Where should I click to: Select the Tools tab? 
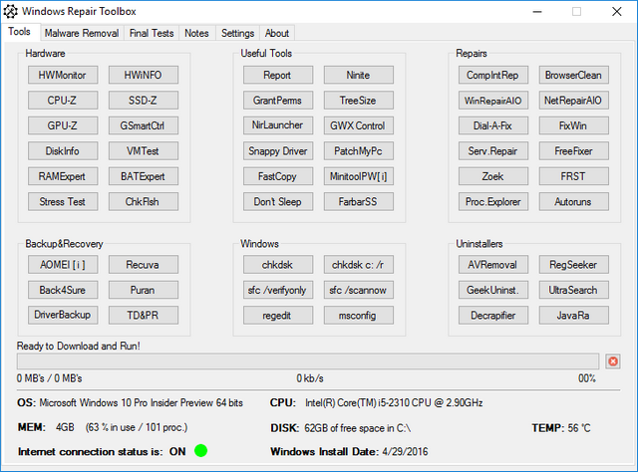[20, 32]
